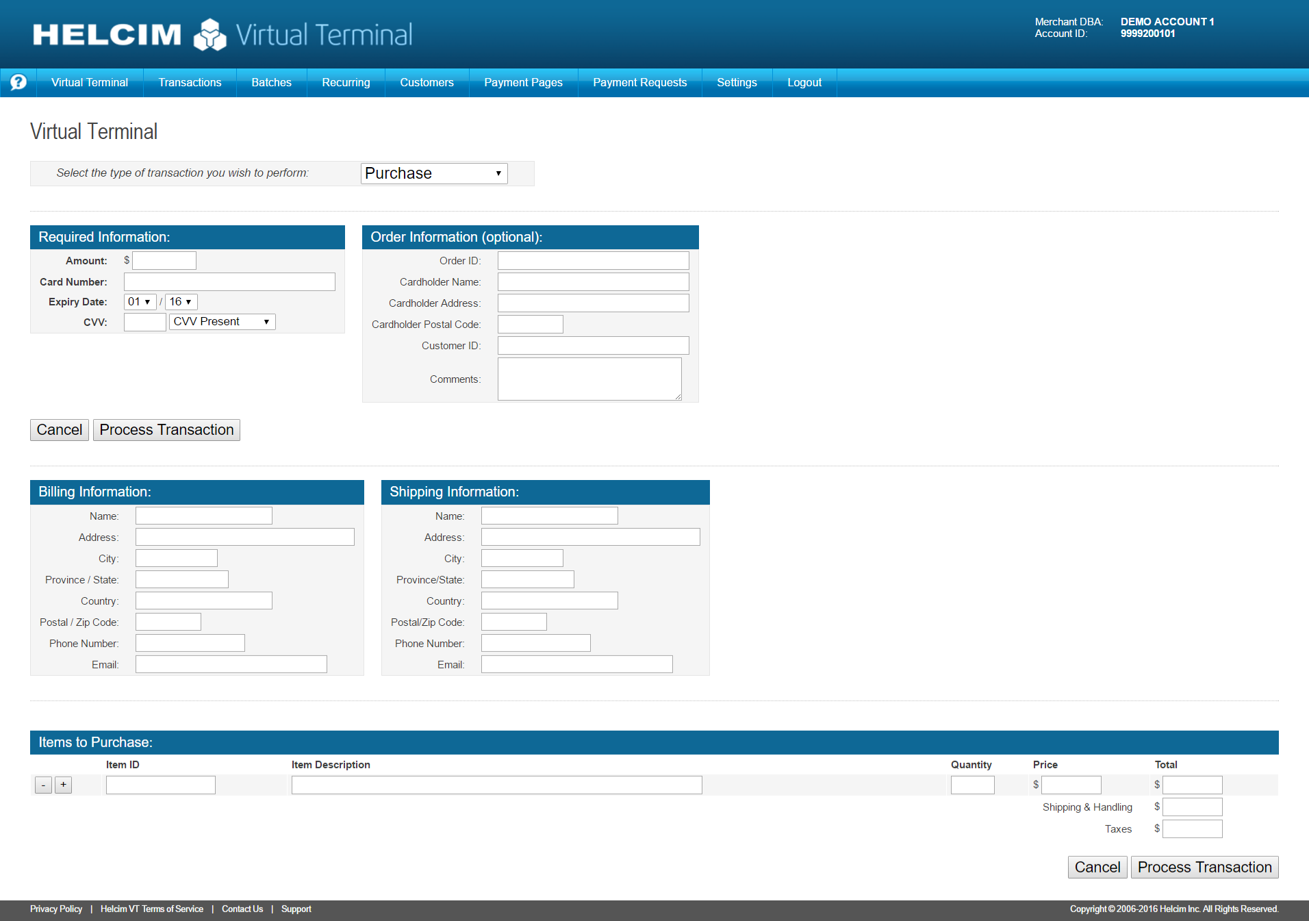Add another purchase item row
Viewport: 1309px width, 921px height.
pyautogui.click(x=63, y=785)
